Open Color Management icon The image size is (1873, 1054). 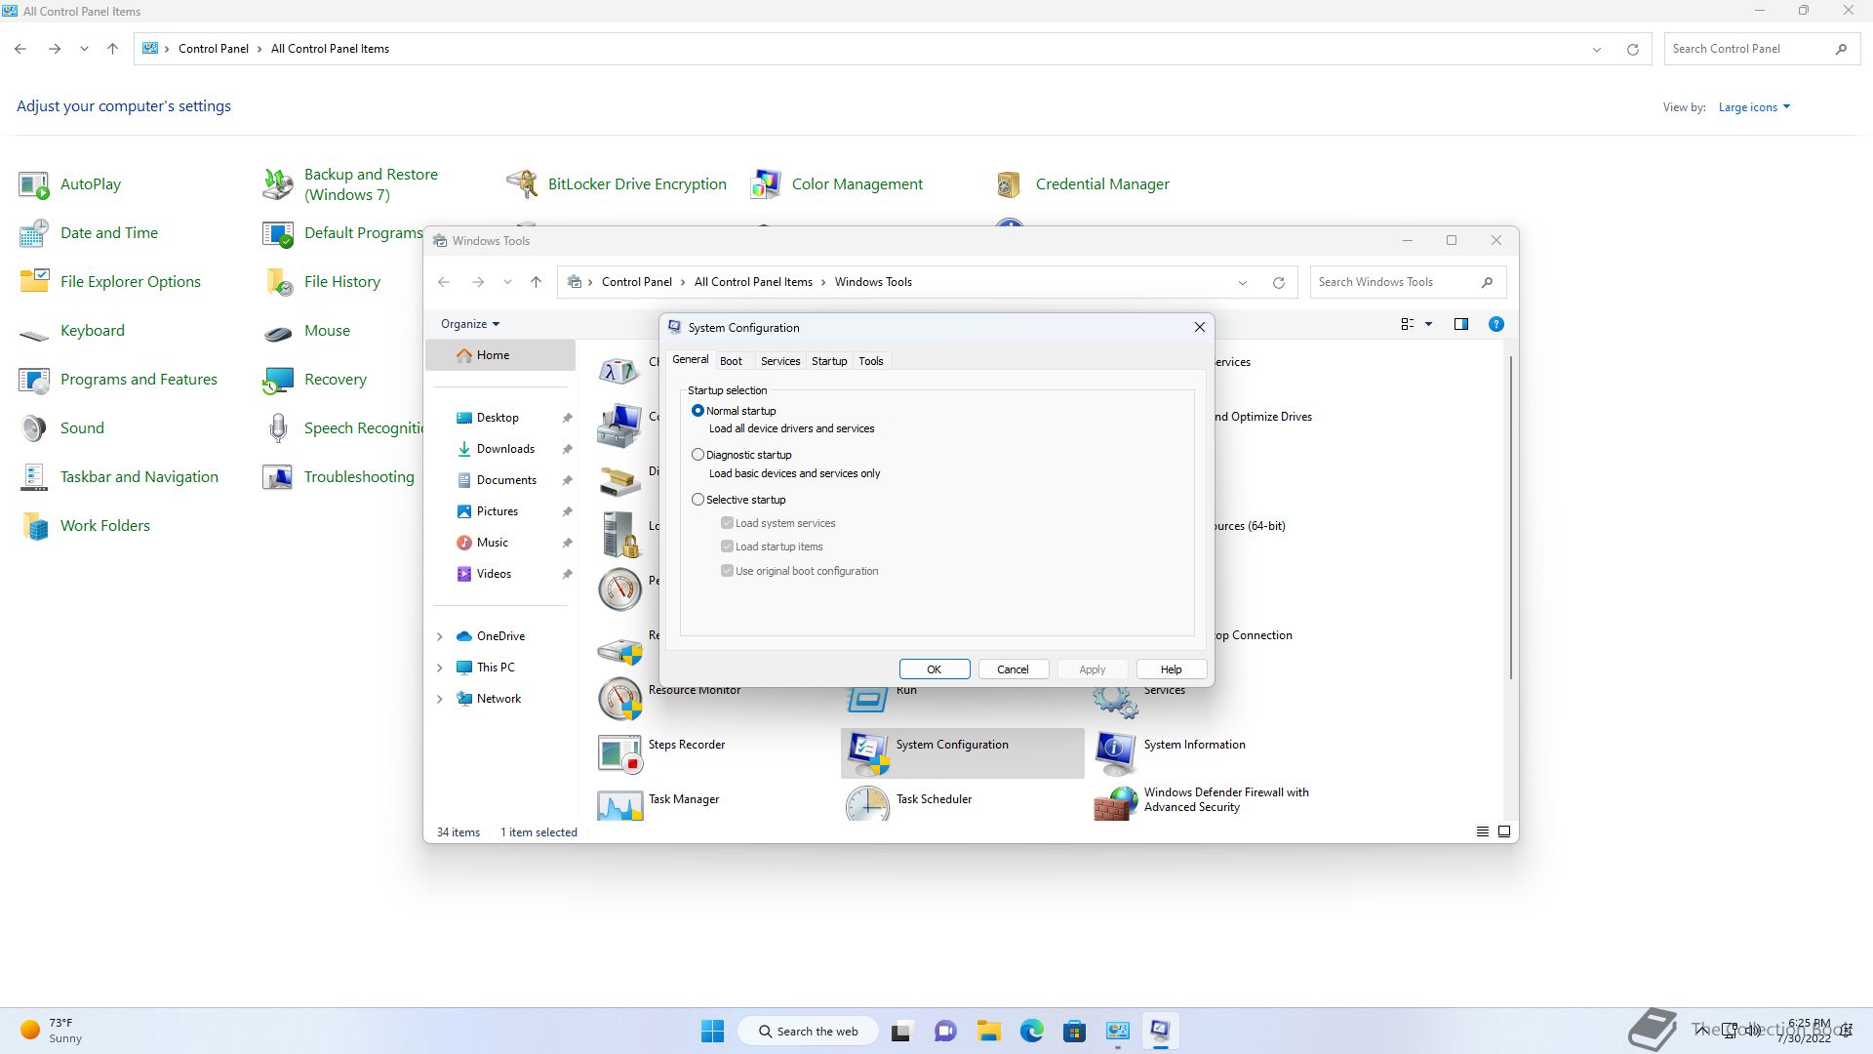(766, 184)
